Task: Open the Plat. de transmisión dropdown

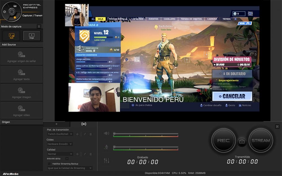Action: click(x=60, y=134)
